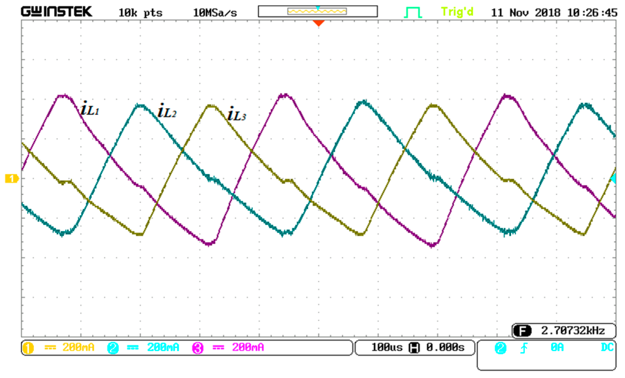Click the waveform overview memory bar thumbnail
Viewport: 625px width, 378px height.
317,11
